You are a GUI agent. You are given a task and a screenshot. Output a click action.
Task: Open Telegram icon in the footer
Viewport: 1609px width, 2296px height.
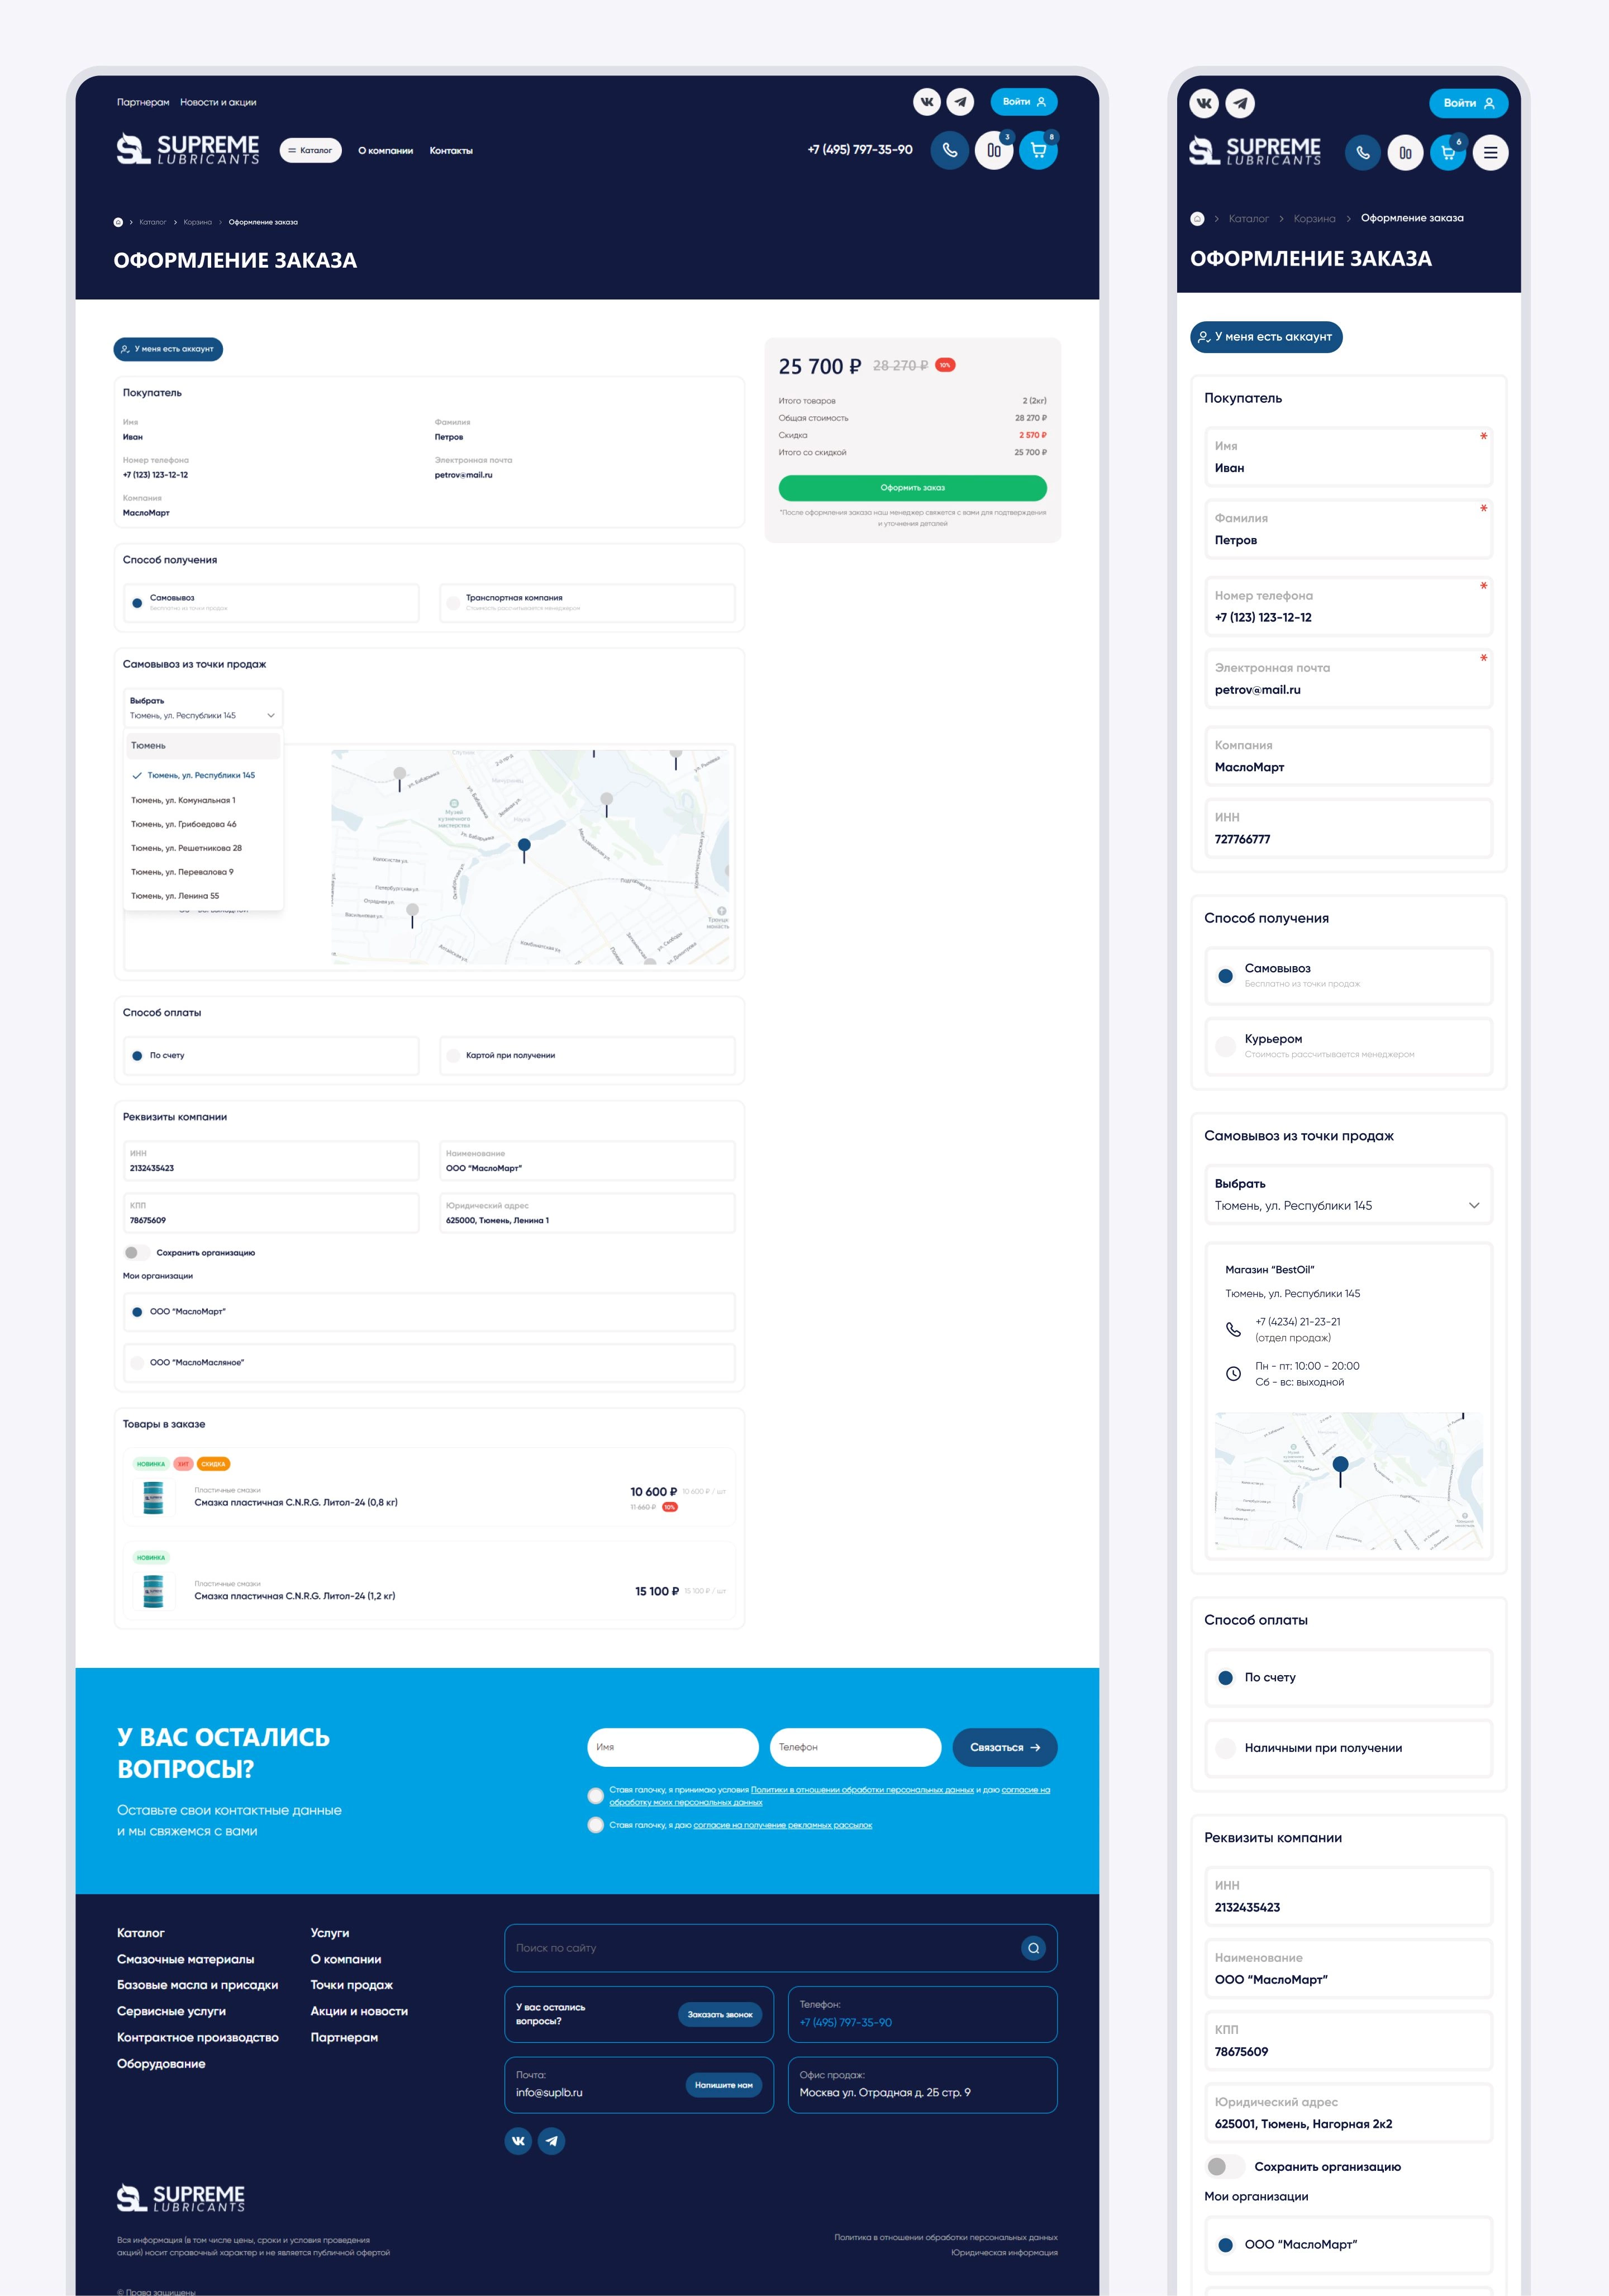552,2141
